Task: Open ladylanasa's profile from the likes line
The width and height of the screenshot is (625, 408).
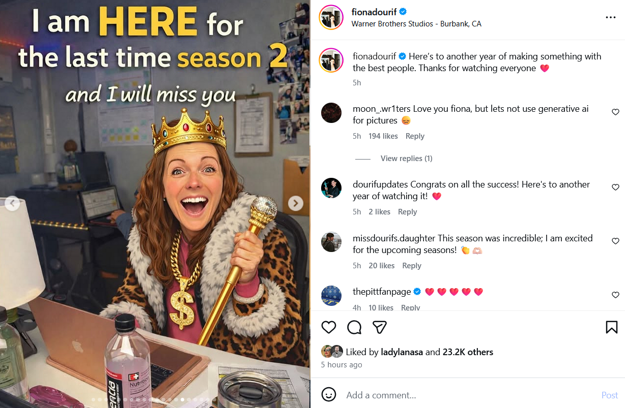Action: point(395,352)
